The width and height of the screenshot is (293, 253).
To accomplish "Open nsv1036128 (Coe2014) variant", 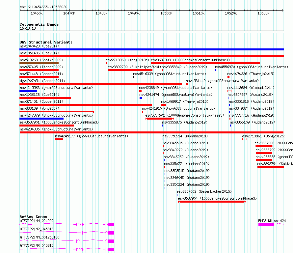I will click(40, 95).
